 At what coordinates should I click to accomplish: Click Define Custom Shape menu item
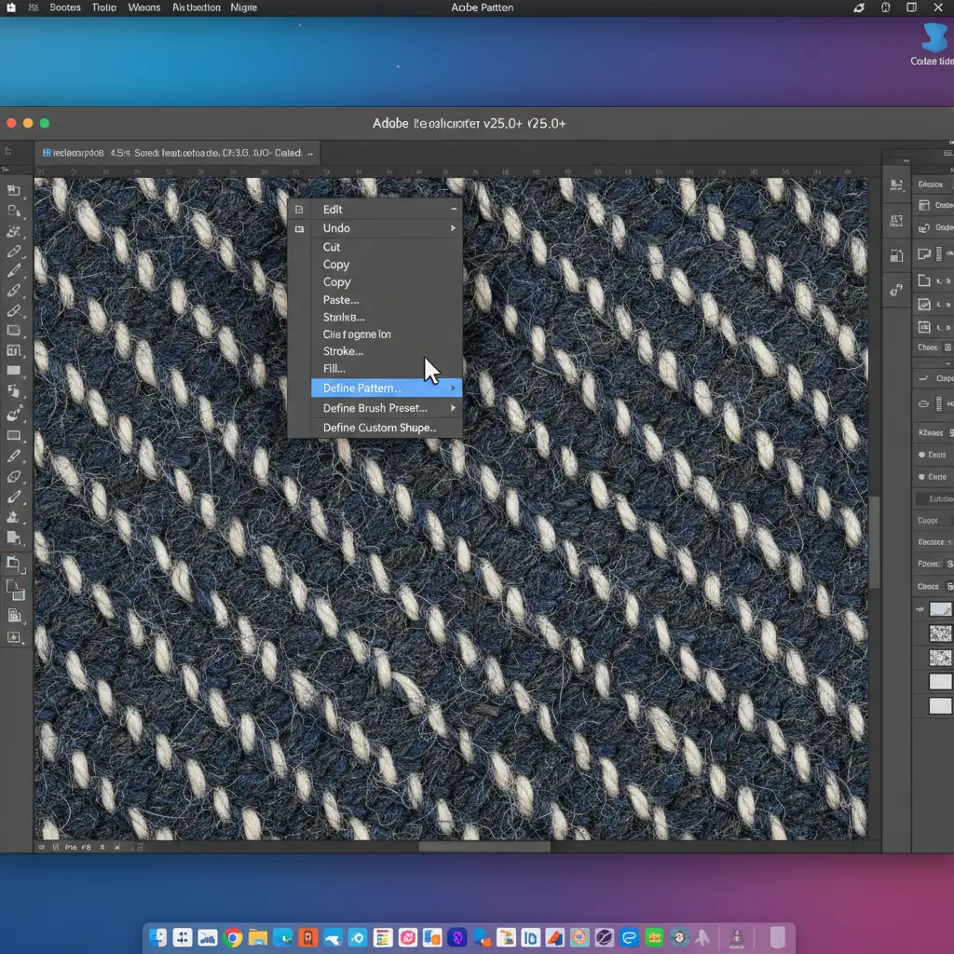379,428
